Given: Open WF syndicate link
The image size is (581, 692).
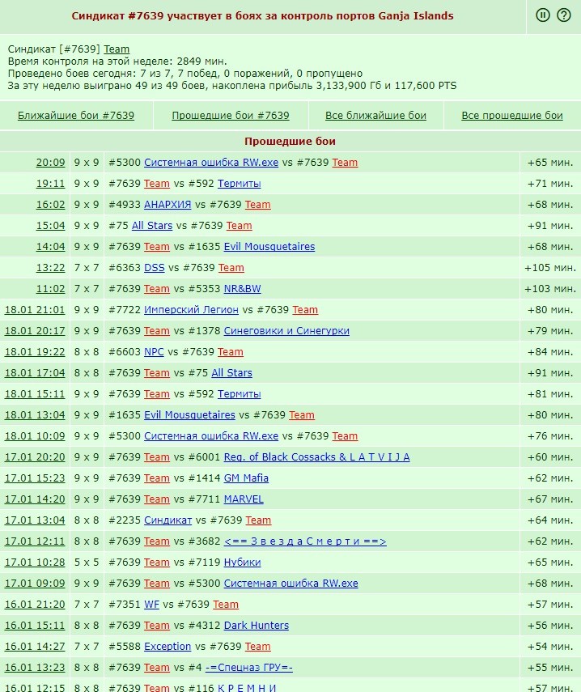Looking at the screenshot, I should 152,604.
